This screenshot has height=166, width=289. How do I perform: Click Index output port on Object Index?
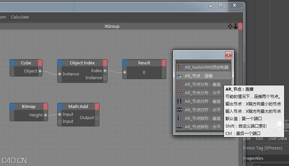105,71
